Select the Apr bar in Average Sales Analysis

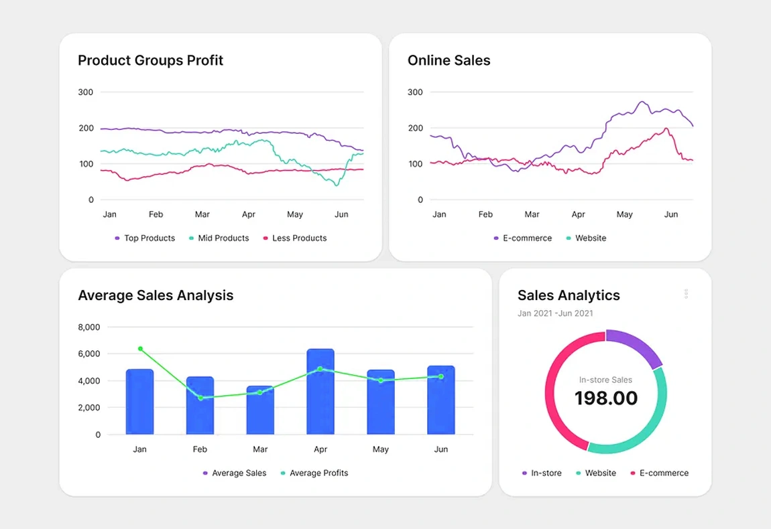pos(320,395)
